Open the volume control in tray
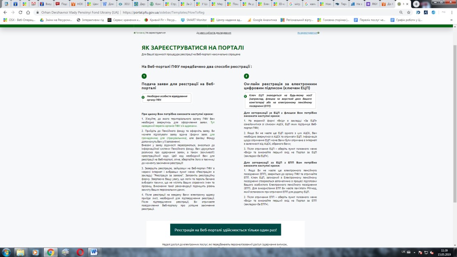The height and width of the screenshot is (257, 457). pos(432,252)
